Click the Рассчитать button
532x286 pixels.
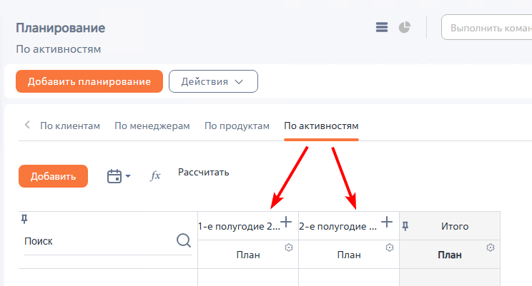[x=204, y=173]
